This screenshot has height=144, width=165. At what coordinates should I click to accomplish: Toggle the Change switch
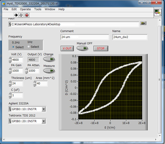49,59
